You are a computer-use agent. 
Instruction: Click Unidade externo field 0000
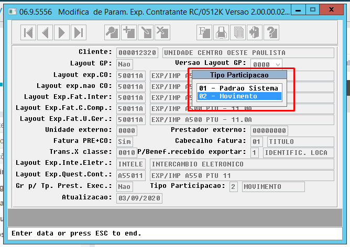pos(127,131)
